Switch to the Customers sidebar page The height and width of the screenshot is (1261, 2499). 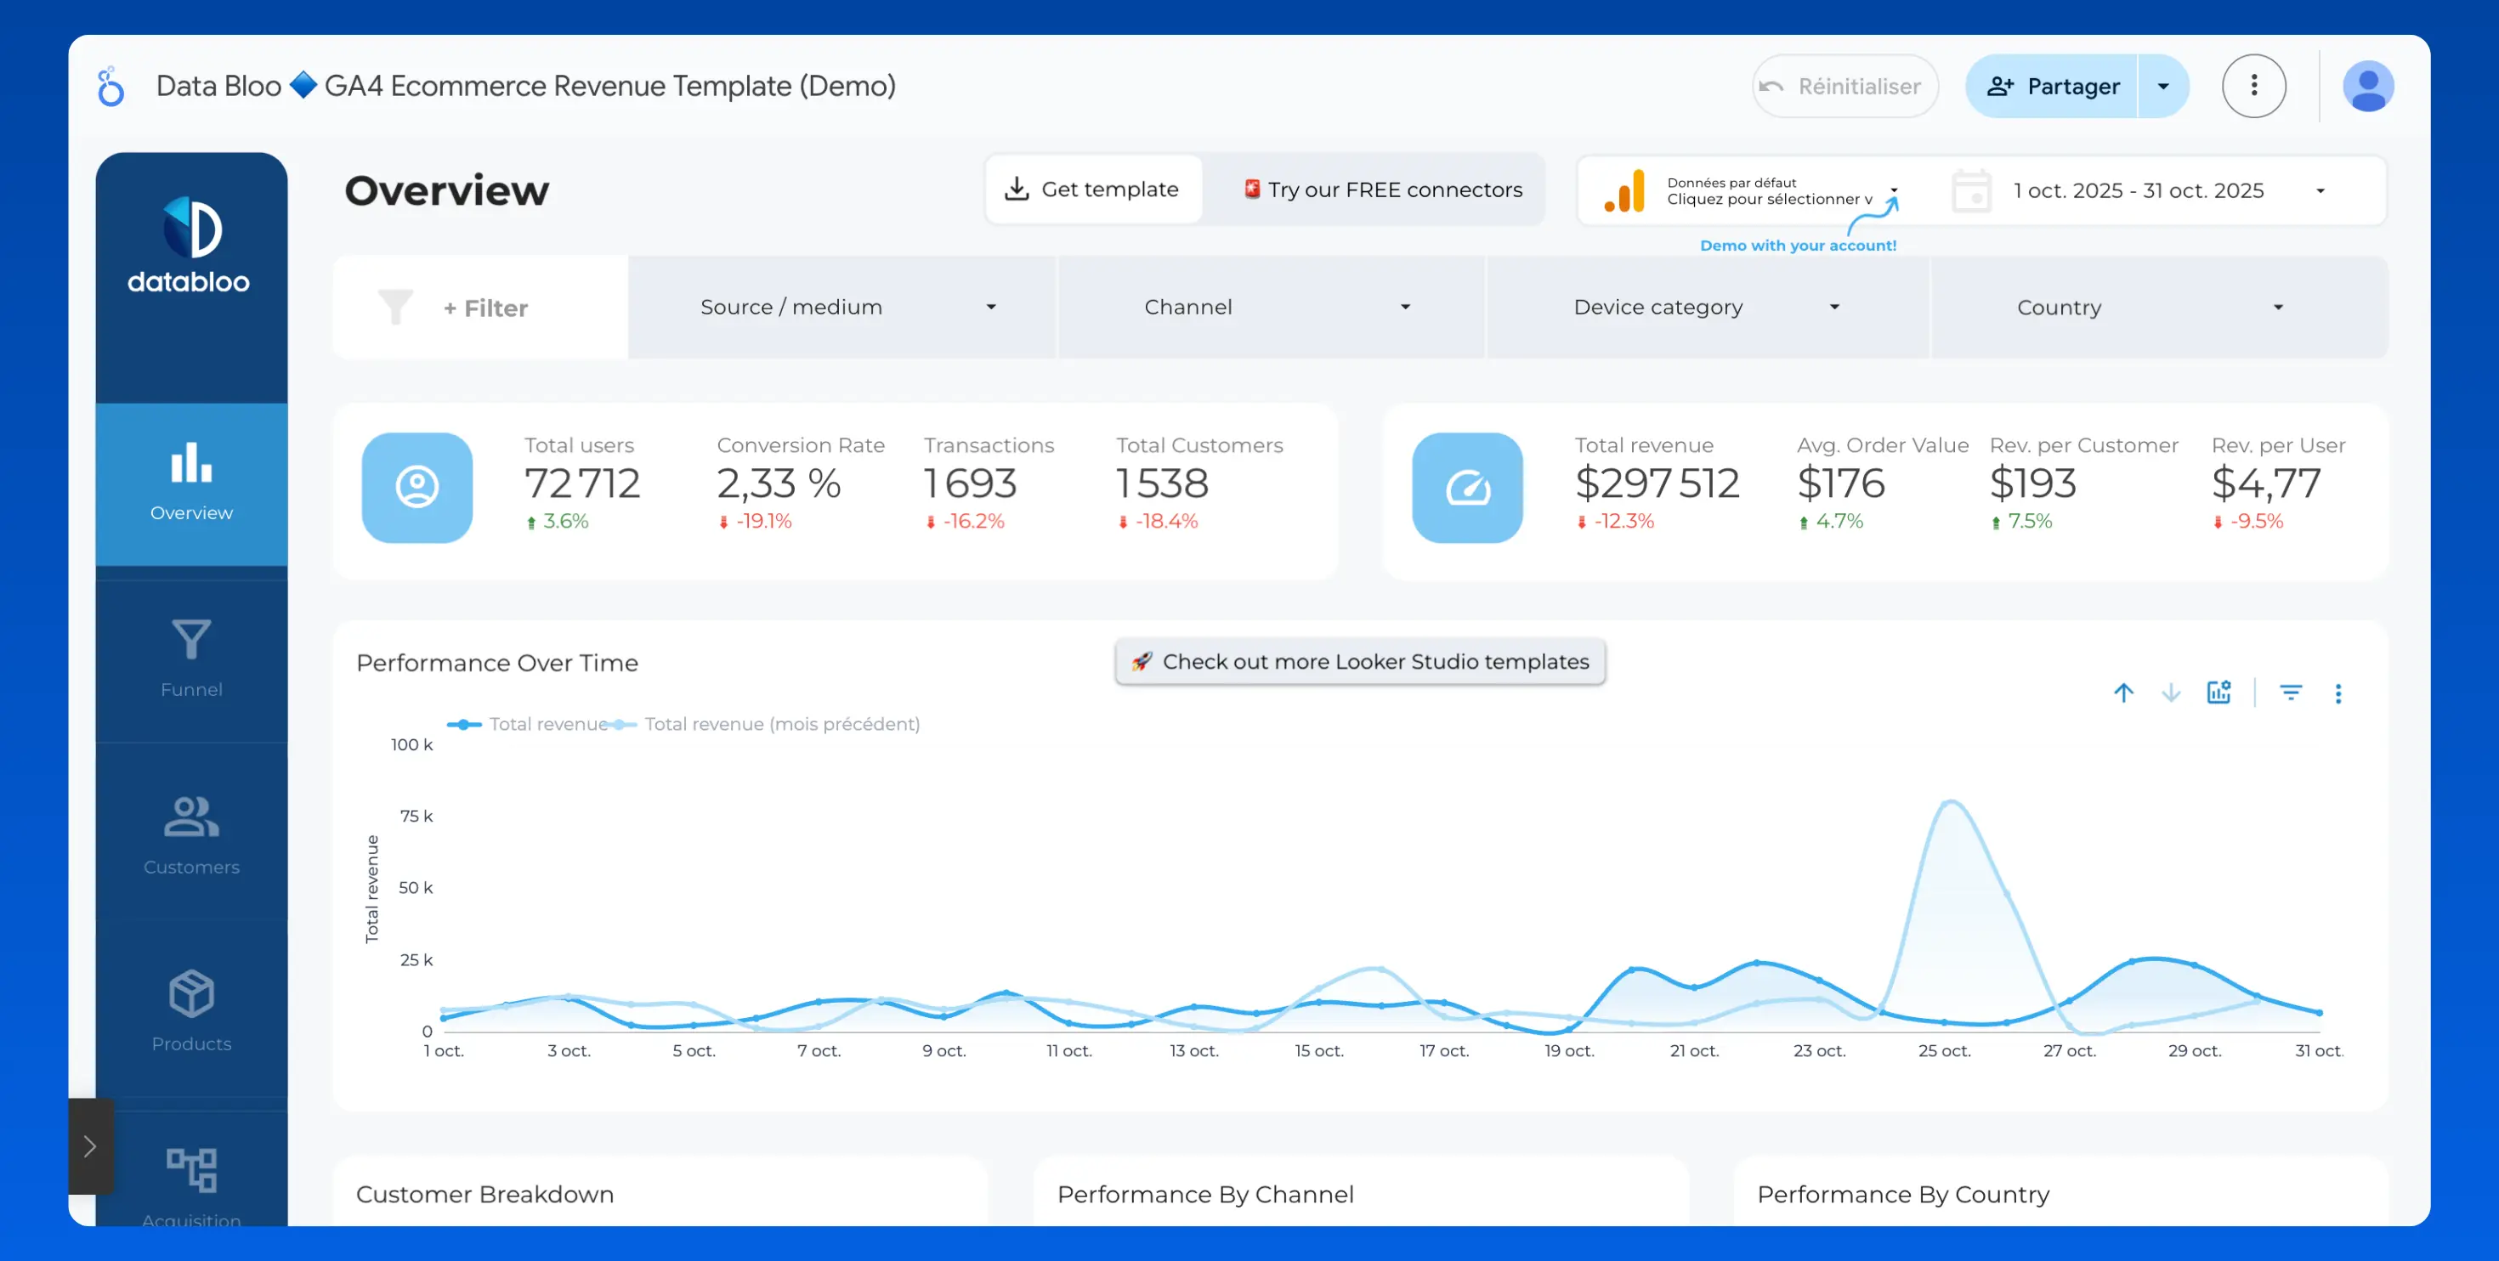point(191,835)
